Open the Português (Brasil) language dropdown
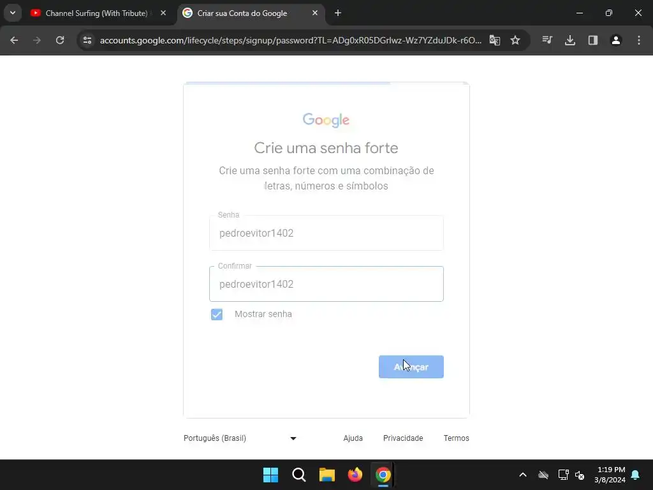This screenshot has height=490, width=653. pyautogui.click(x=240, y=438)
